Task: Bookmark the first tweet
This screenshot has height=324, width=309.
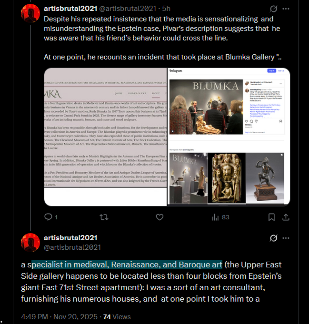Action: point(271,217)
